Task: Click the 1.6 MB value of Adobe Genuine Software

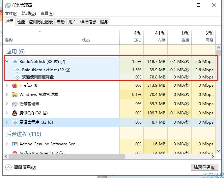Action: [158, 144]
